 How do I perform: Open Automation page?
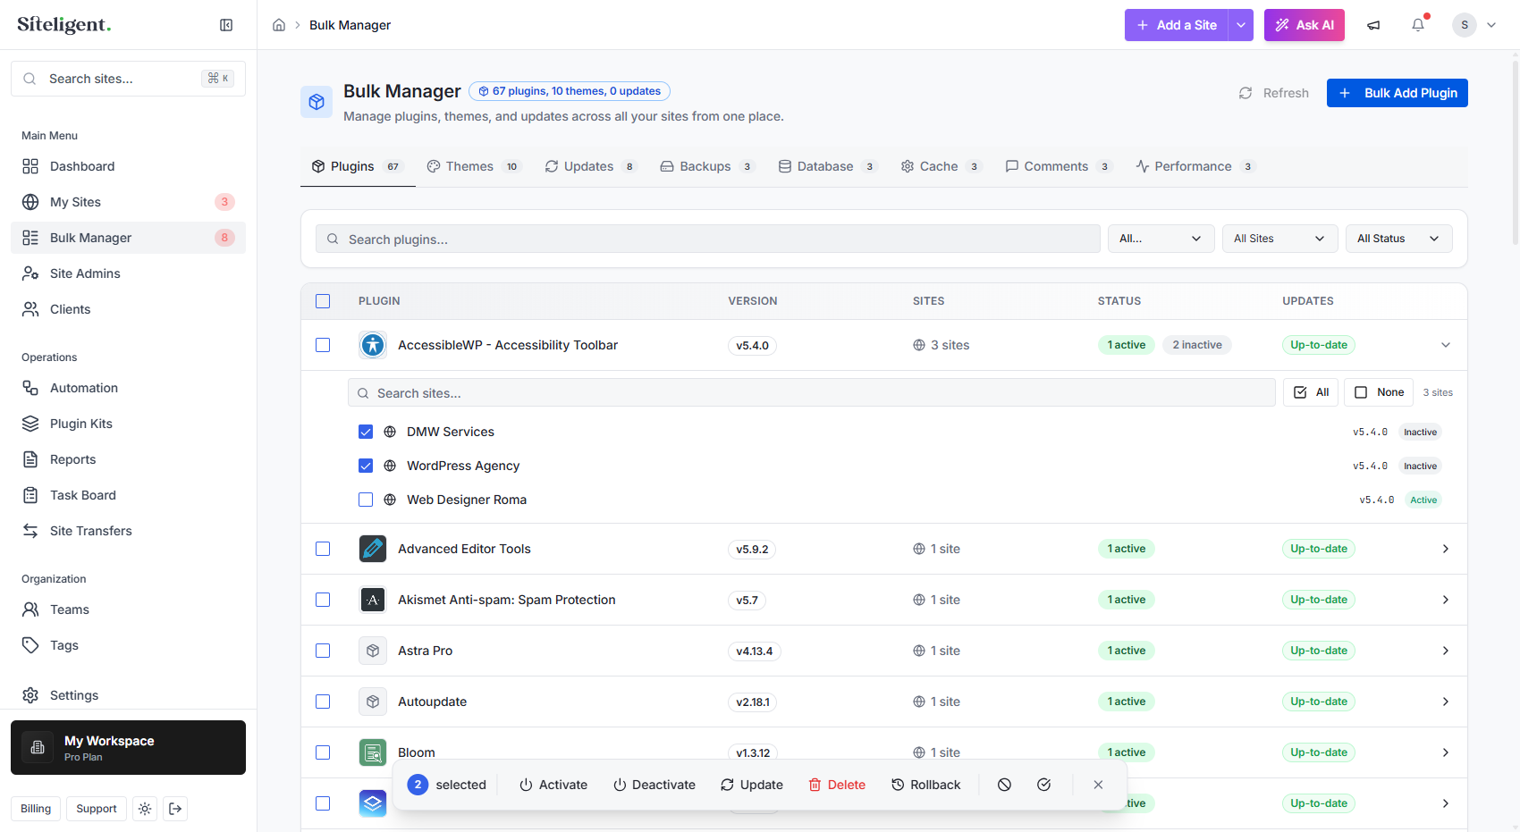128,388
